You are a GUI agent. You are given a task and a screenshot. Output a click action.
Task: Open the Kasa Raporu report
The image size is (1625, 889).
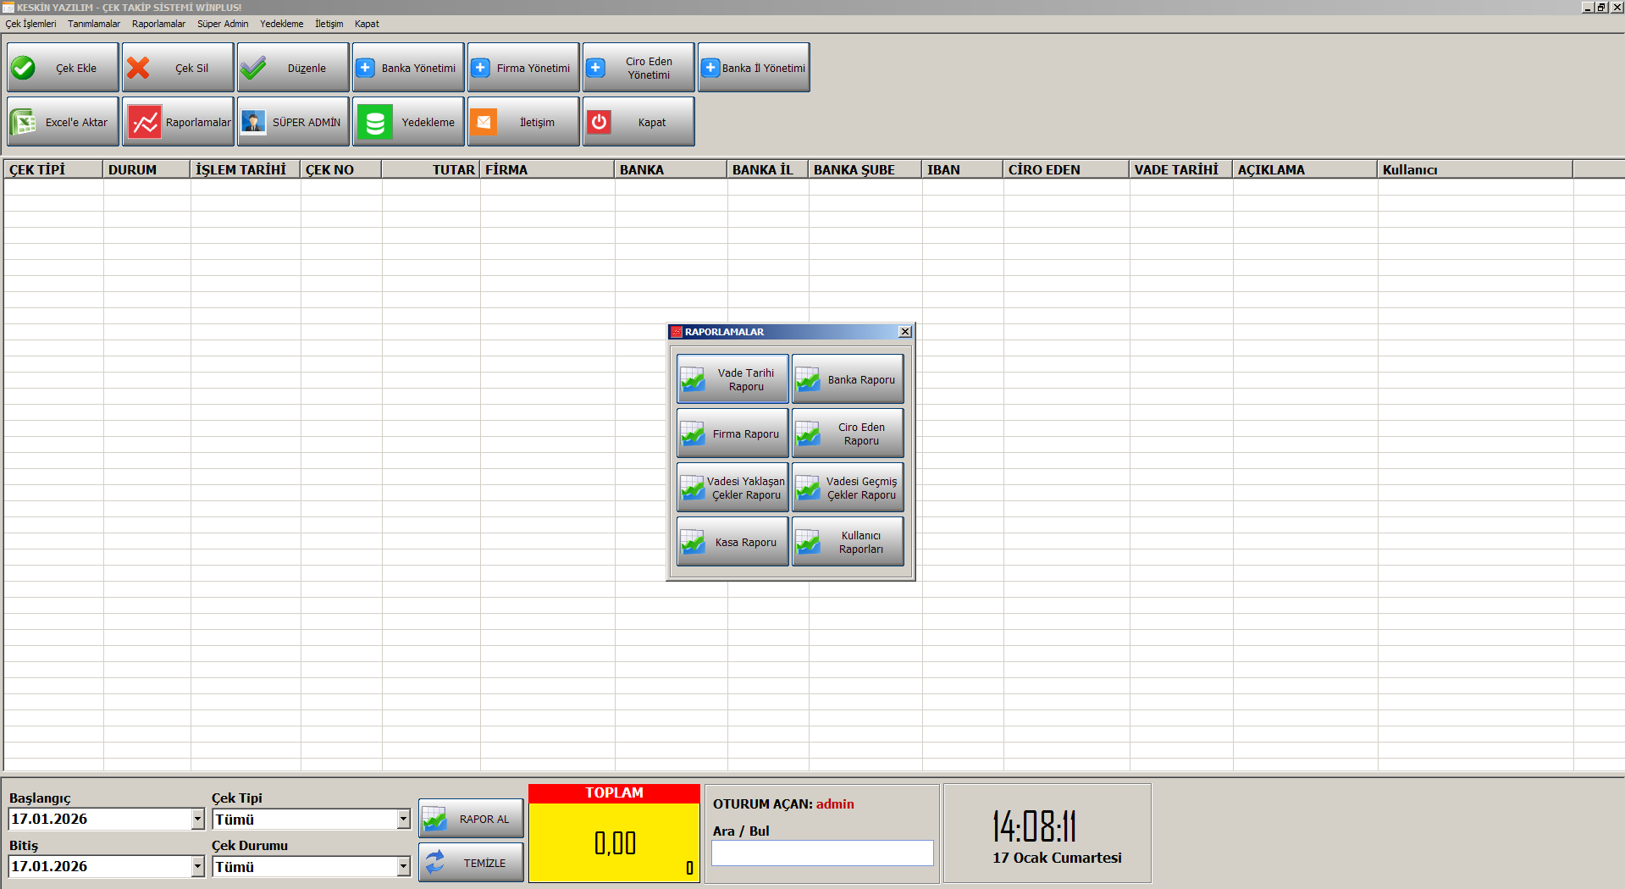pos(732,542)
